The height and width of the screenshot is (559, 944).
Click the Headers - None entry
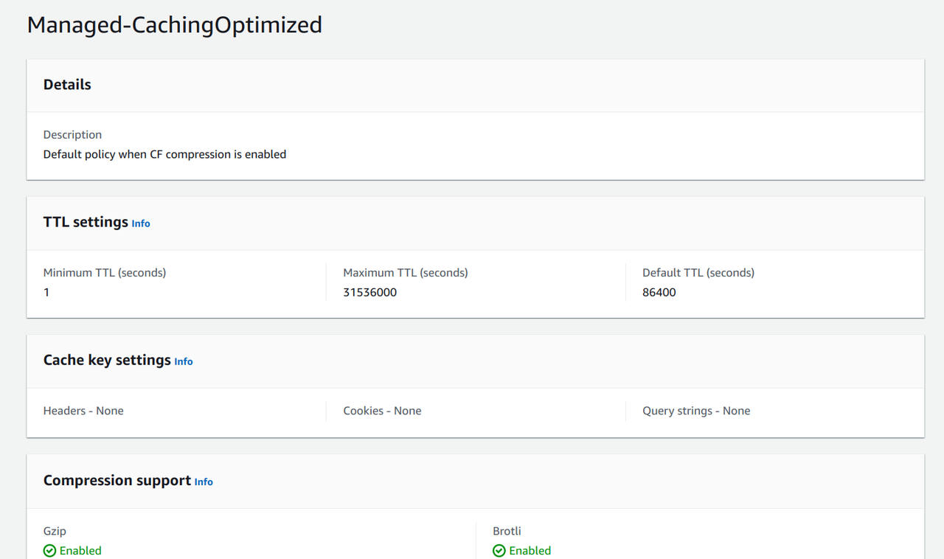coord(83,411)
